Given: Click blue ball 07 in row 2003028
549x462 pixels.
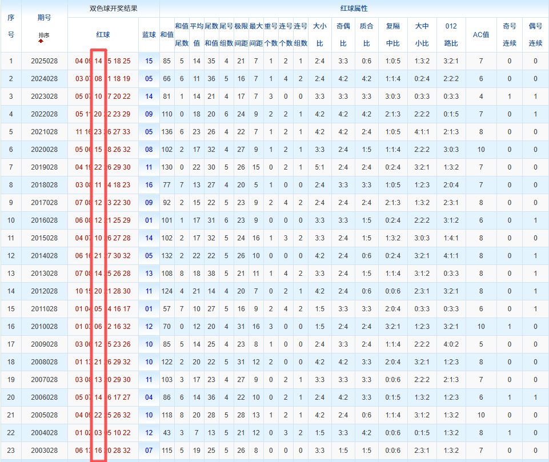Looking at the screenshot, I should [149, 451].
